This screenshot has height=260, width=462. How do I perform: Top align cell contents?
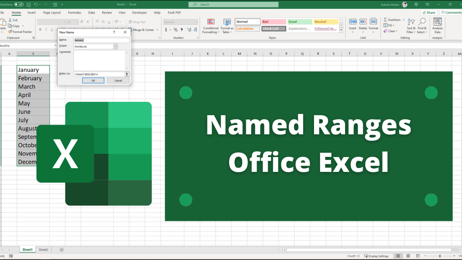(x=97, y=22)
